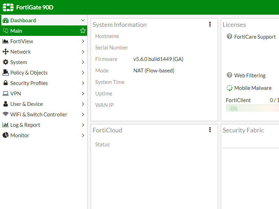Click the FortiClient 0% usage bar

252,108
